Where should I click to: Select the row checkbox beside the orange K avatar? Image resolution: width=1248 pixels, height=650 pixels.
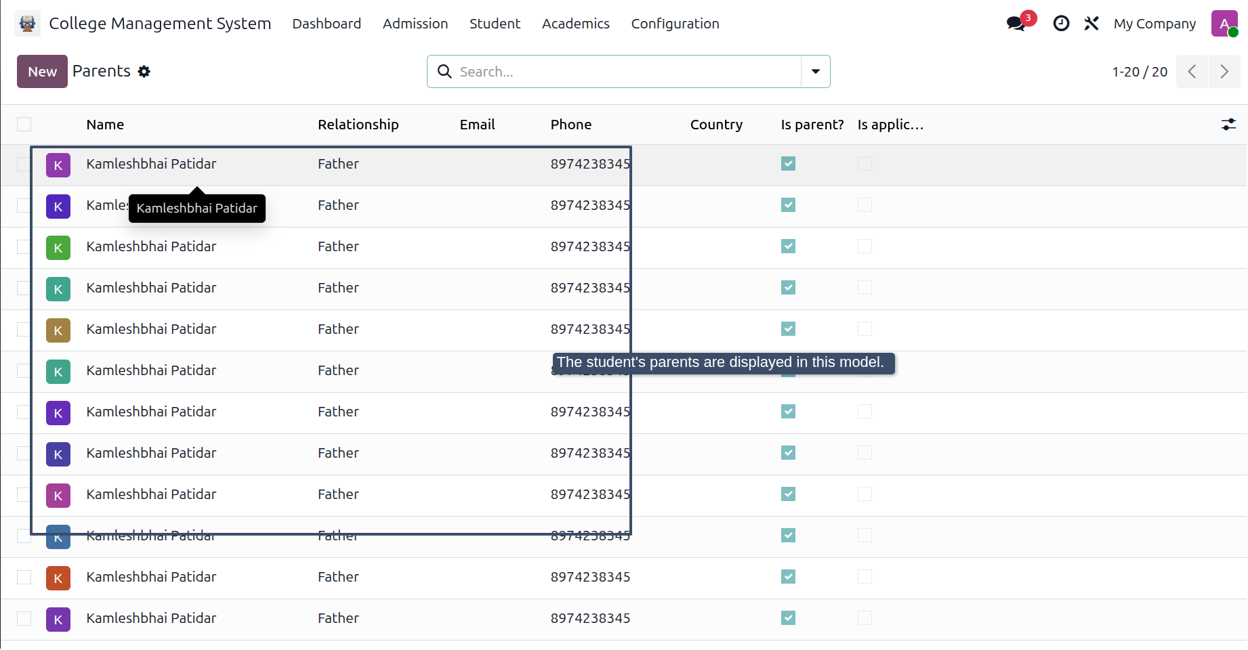24,577
